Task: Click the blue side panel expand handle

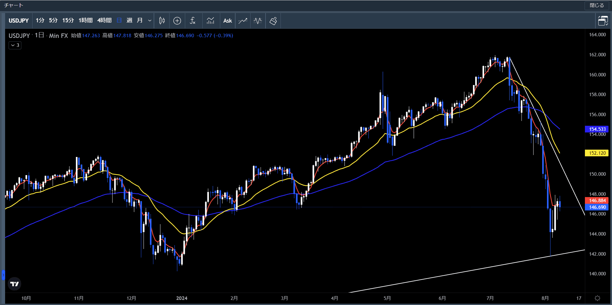Action: [3, 275]
